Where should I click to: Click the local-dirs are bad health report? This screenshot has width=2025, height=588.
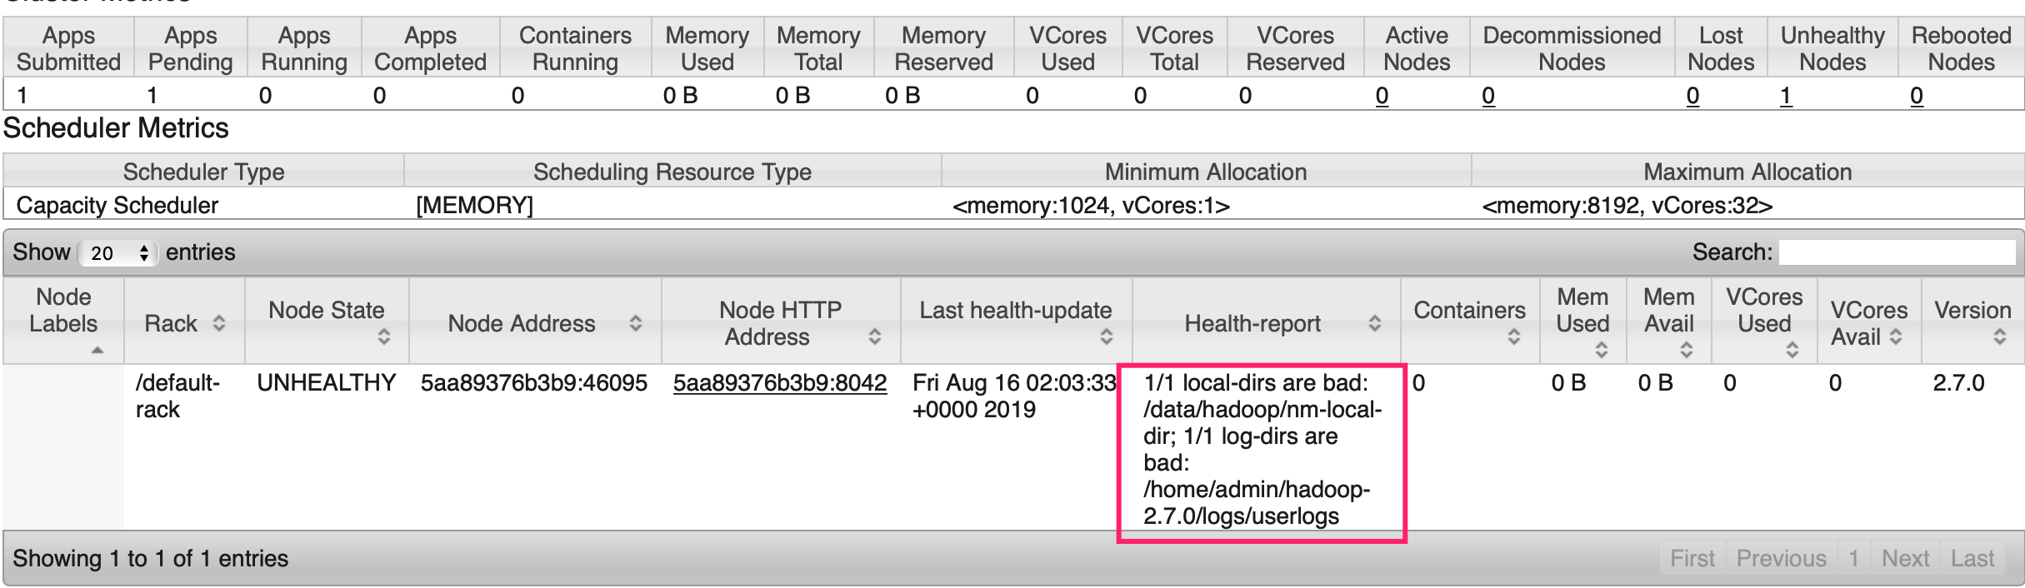coord(1262,450)
